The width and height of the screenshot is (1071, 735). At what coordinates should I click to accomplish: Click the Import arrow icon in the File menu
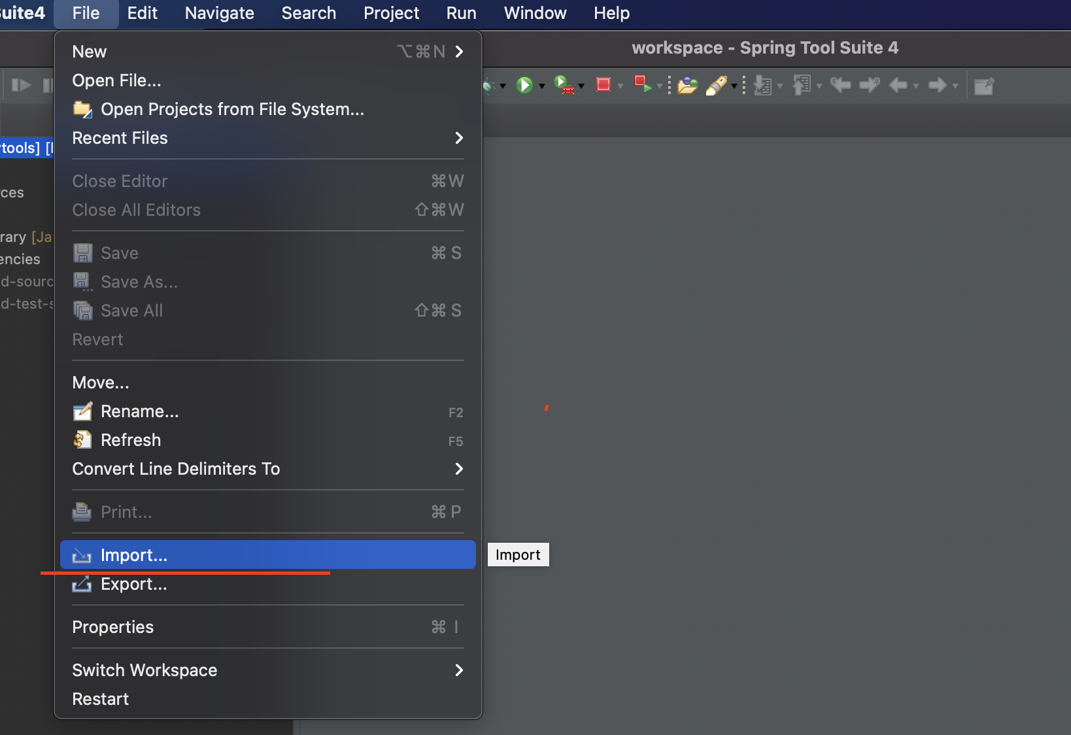pyautogui.click(x=82, y=555)
